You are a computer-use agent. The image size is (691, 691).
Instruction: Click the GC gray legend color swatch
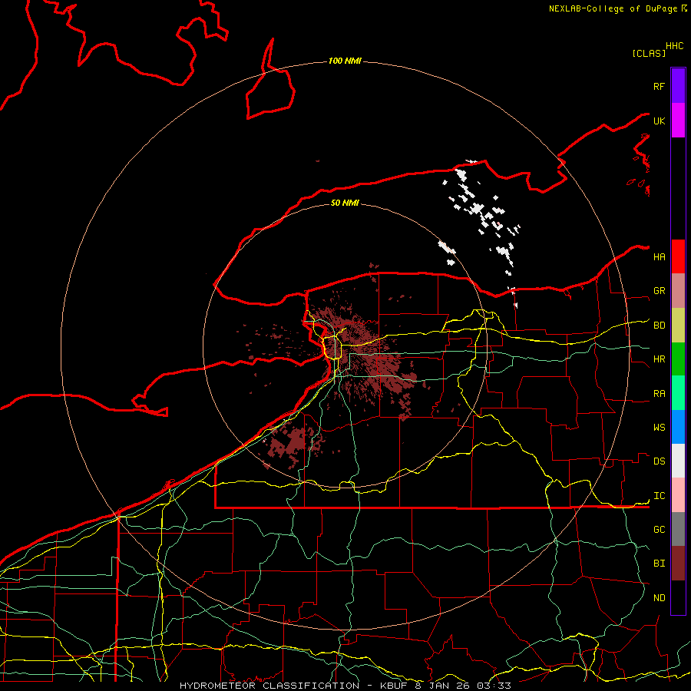pyautogui.click(x=678, y=529)
